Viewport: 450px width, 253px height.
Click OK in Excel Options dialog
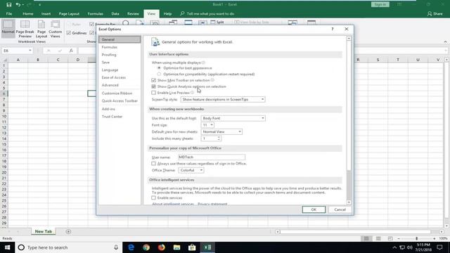tap(314, 209)
